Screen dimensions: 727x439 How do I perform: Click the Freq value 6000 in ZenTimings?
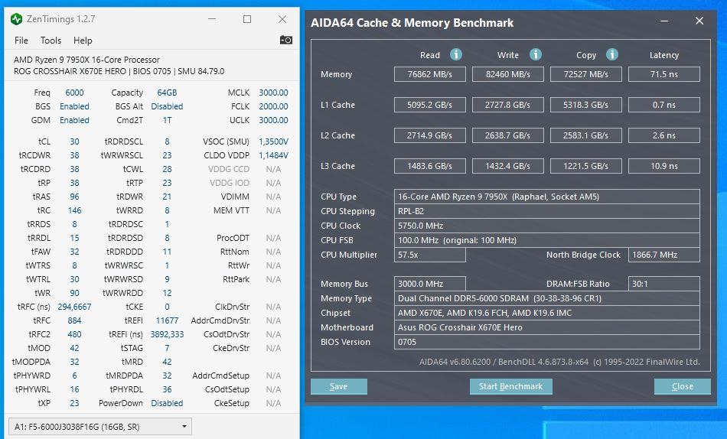coord(75,93)
